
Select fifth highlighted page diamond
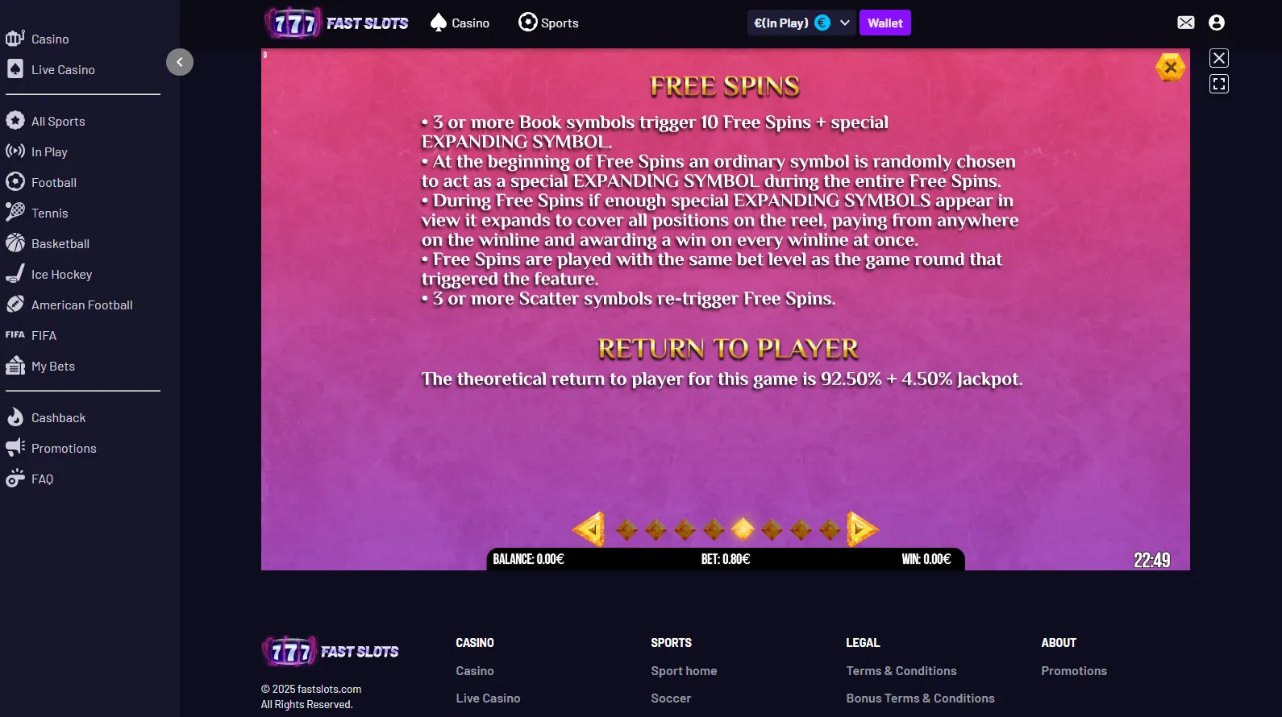(743, 529)
